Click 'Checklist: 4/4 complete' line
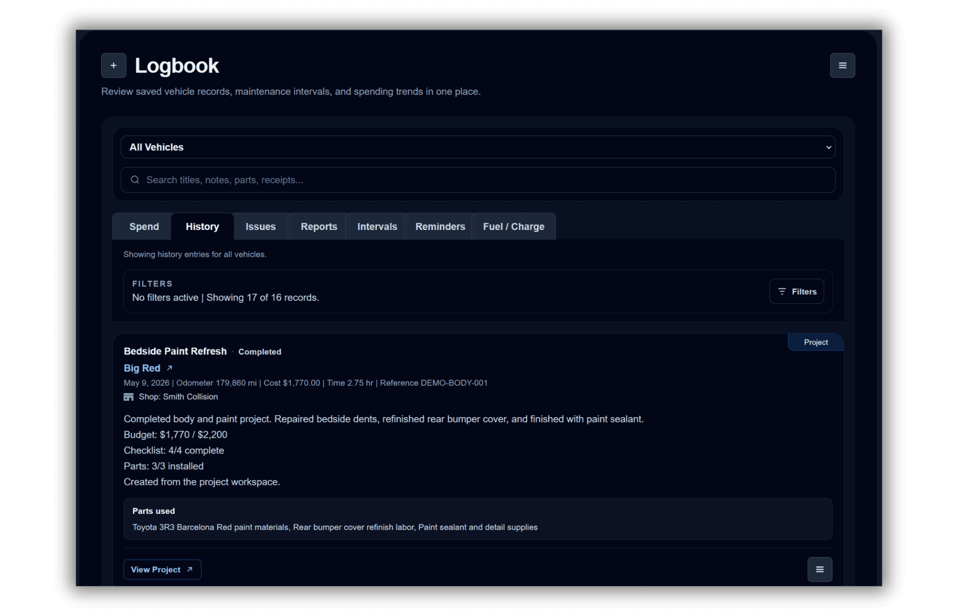This screenshot has width=958, height=616. pos(174,450)
